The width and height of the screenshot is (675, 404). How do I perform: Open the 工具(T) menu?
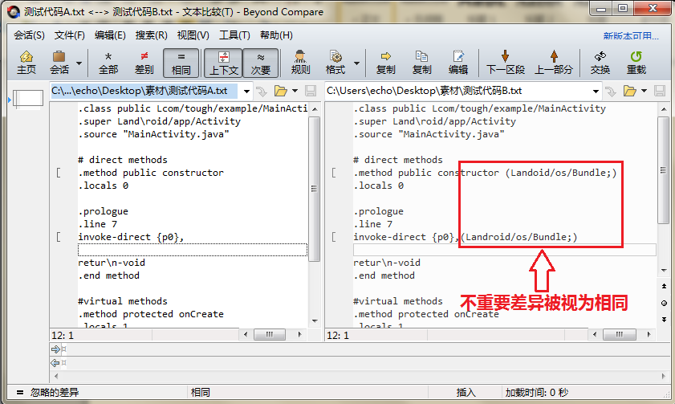click(x=234, y=35)
